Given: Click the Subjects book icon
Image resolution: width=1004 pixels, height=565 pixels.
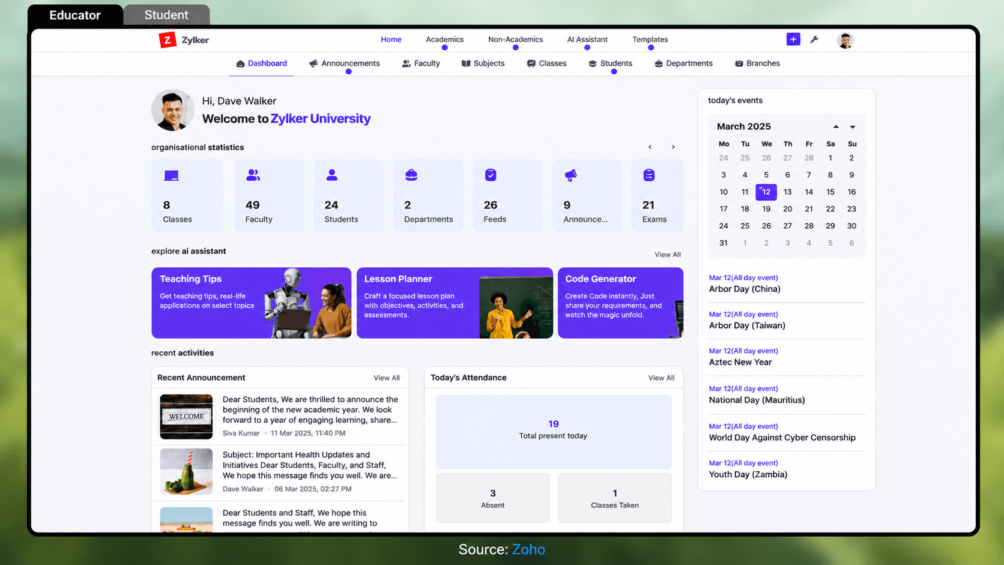Looking at the screenshot, I should (466, 64).
